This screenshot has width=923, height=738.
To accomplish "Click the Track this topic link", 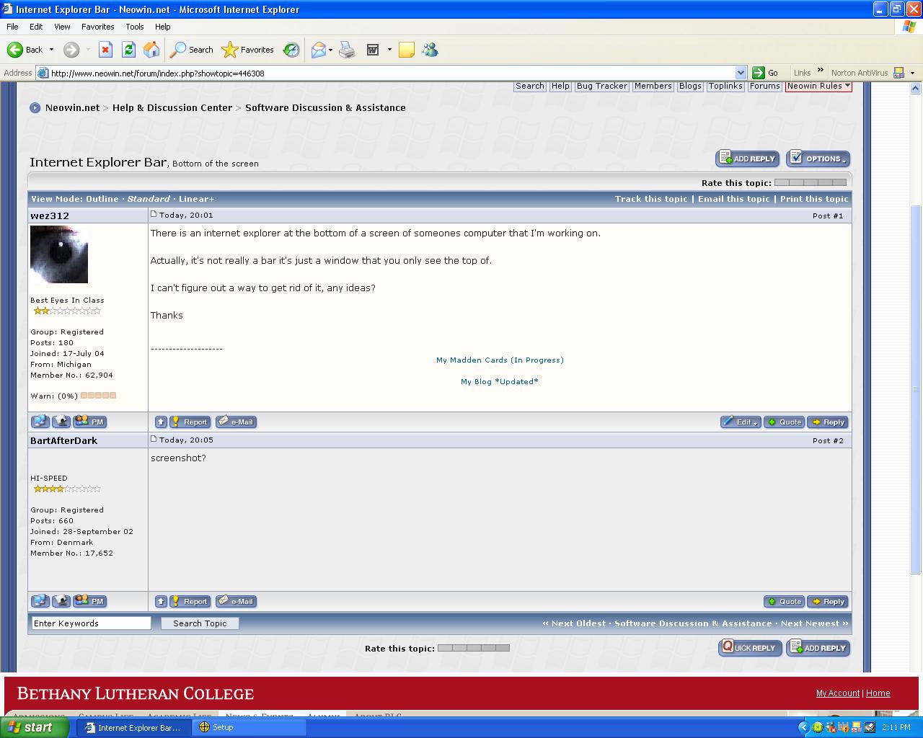I will coord(650,199).
